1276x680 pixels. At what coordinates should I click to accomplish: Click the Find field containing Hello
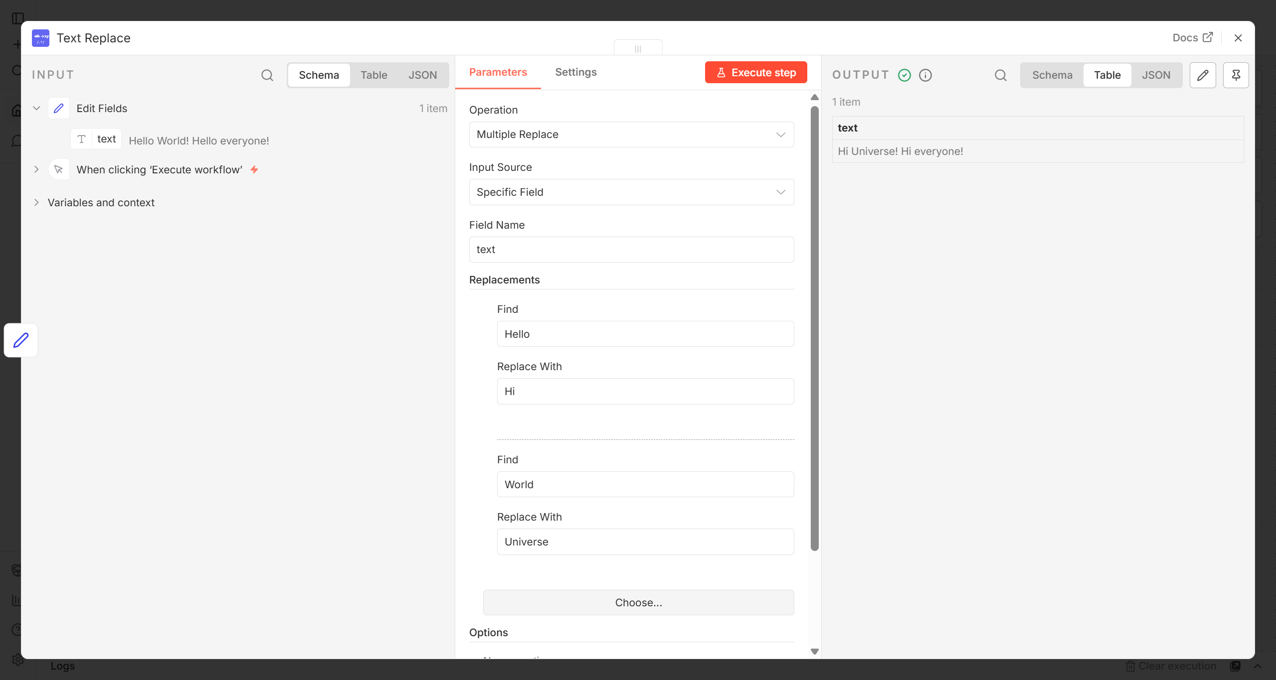click(645, 334)
